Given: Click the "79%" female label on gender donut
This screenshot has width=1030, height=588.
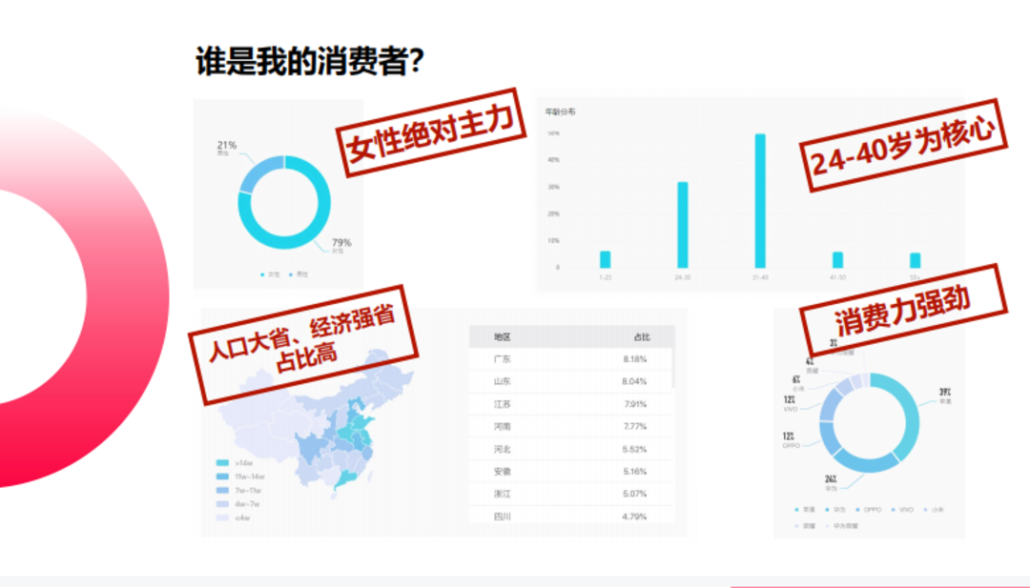Looking at the screenshot, I should coord(341,242).
